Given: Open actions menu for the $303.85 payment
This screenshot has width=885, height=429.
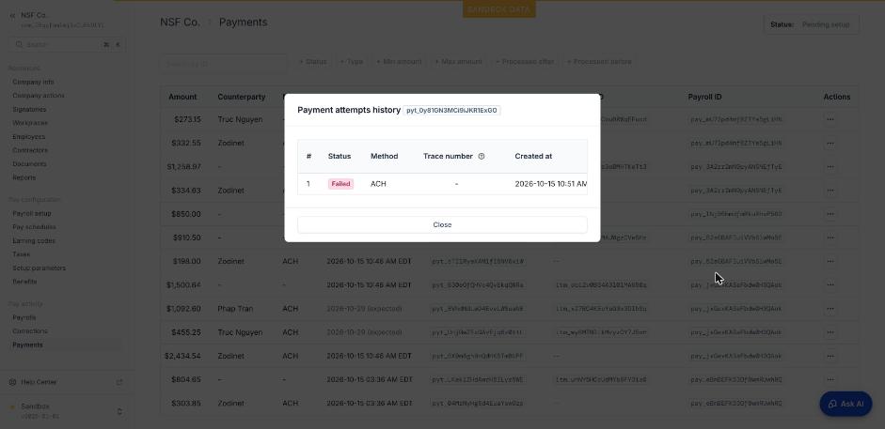Looking at the screenshot, I should pos(830,403).
